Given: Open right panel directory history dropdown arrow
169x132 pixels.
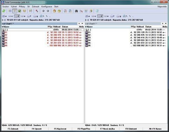Looking at the screenshot, I should pos(166,23).
